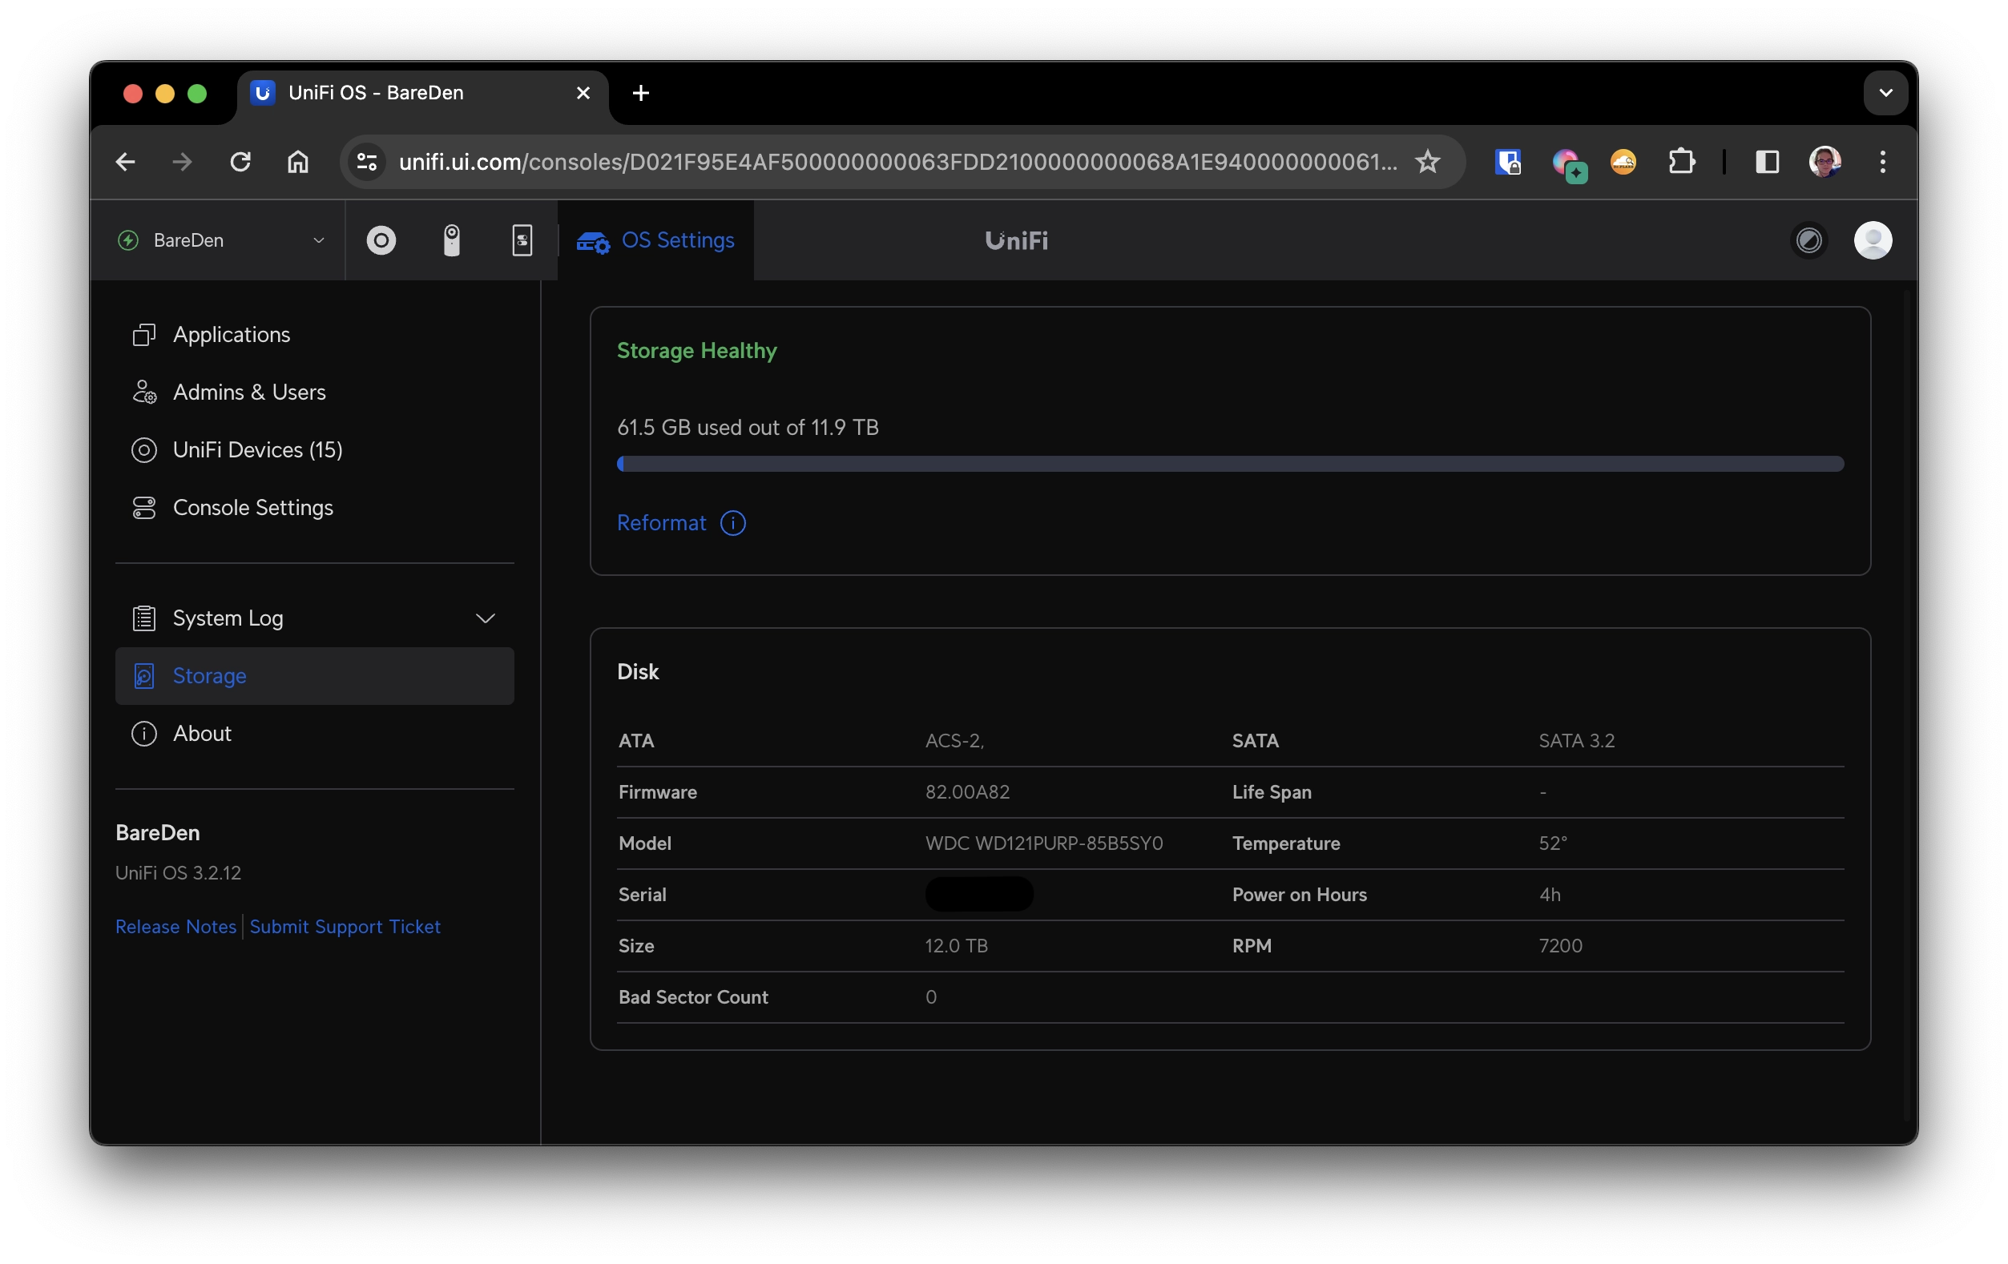Expand the System Log chevron

coord(486,618)
